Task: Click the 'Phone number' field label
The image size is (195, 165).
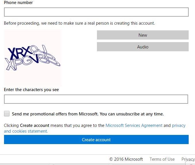Action: [18, 3]
